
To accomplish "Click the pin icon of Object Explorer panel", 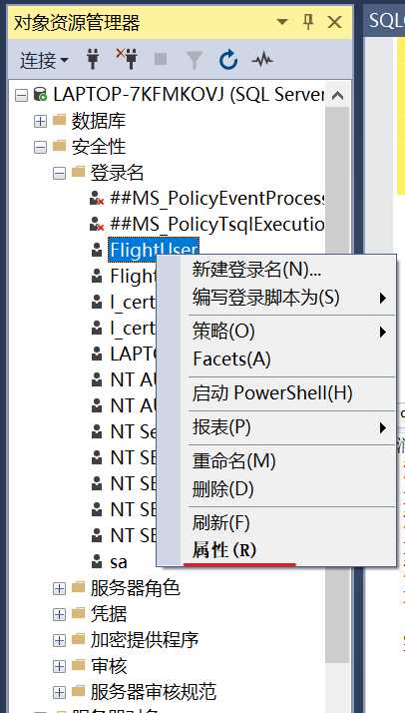I will 309,22.
